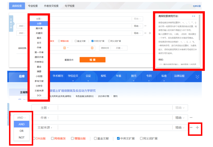
Task: Click the arrow under 学位论文 tab
Action: [x=73, y=81]
